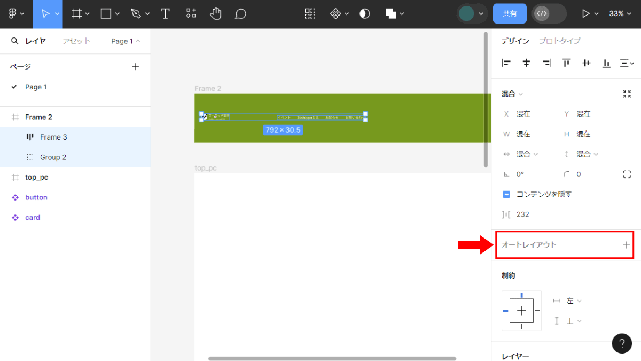641x361 pixels.
Task: Select the Pen tool
Action: [136, 14]
